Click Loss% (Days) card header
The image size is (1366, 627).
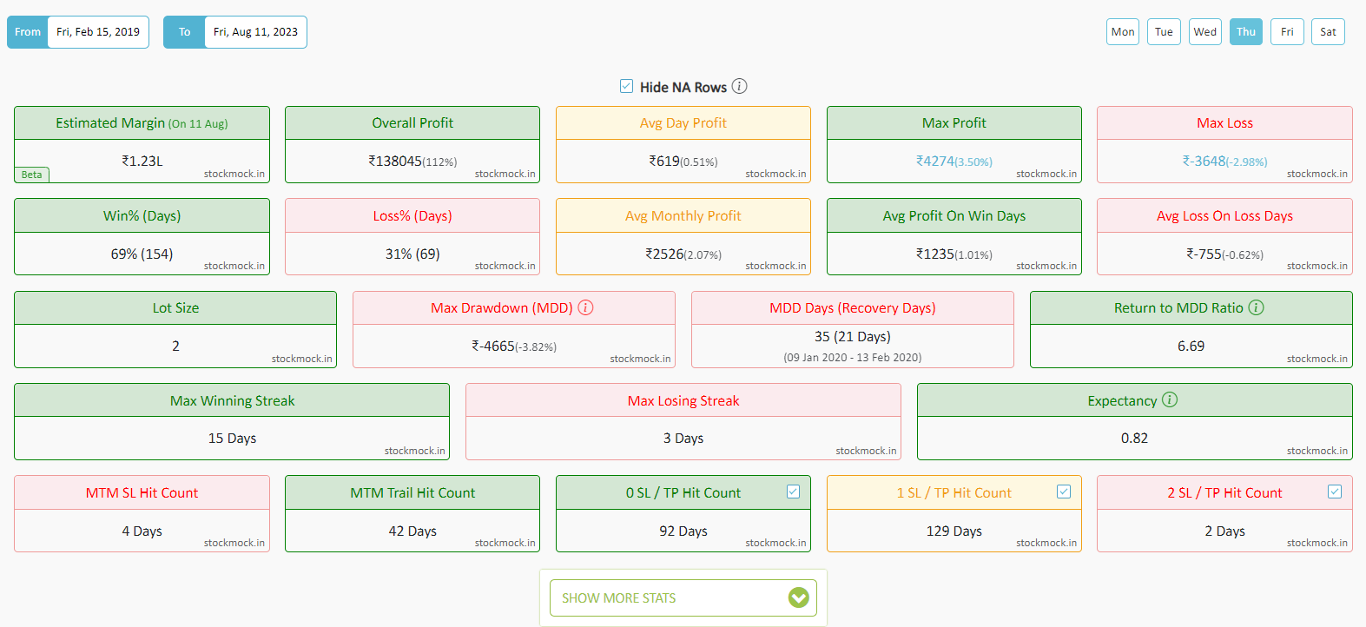pyautogui.click(x=412, y=215)
